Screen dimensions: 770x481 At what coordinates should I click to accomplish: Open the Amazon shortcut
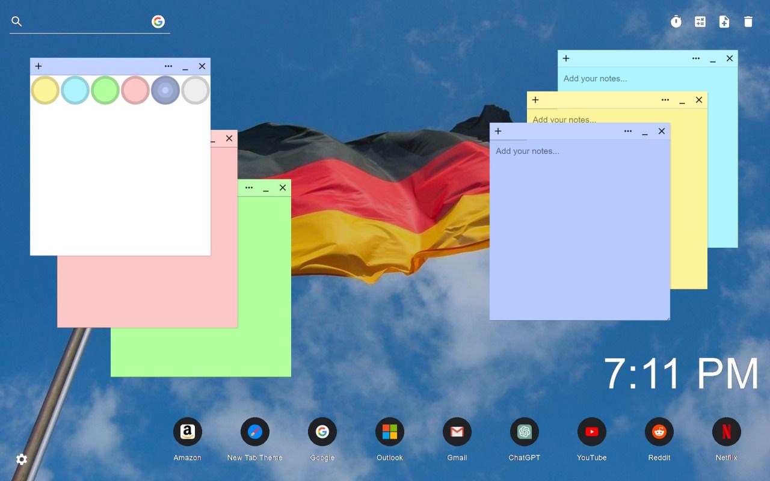pos(188,432)
